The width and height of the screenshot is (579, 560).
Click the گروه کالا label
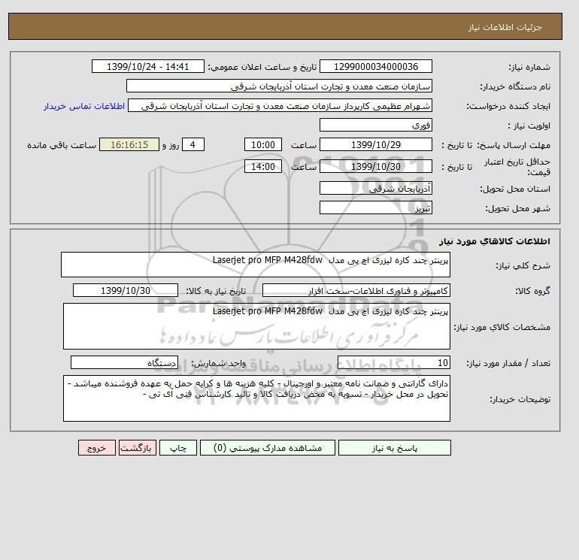(x=532, y=291)
